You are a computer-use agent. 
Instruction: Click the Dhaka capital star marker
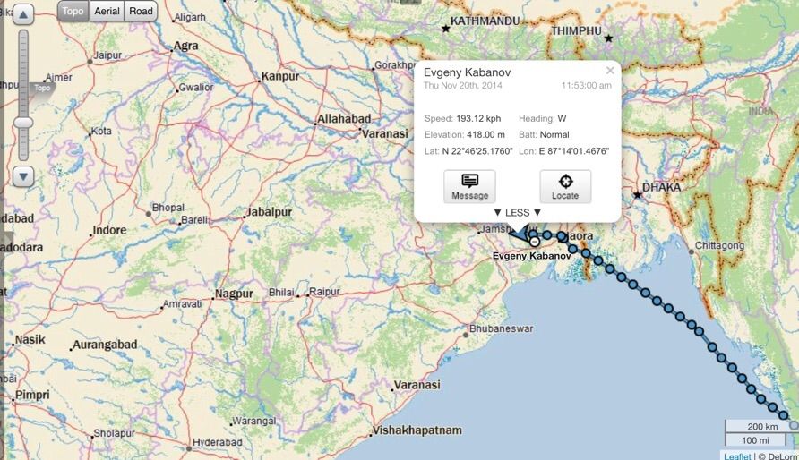click(638, 194)
